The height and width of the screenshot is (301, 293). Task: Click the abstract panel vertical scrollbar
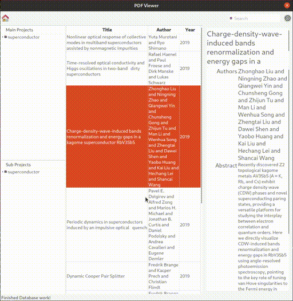pos(289,152)
